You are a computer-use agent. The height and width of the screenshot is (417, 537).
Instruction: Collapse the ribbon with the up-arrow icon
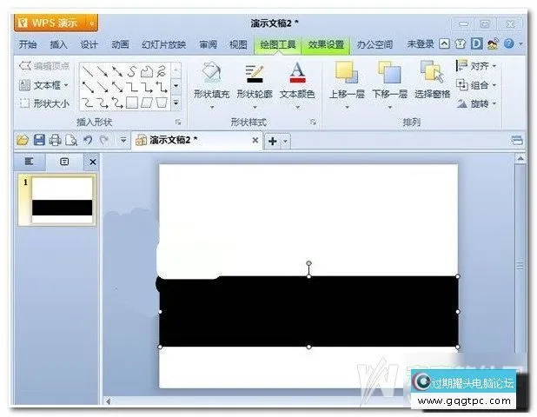[x=444, y=43]
